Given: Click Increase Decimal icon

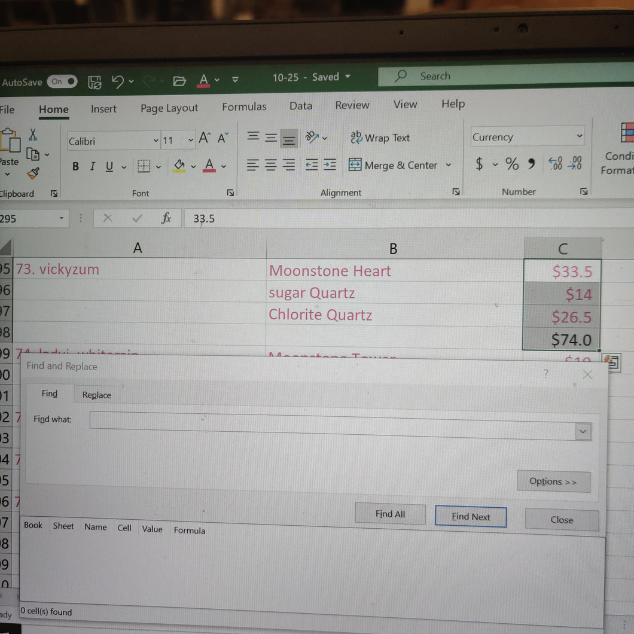Looking at the screenshot, I should (555, 163).
